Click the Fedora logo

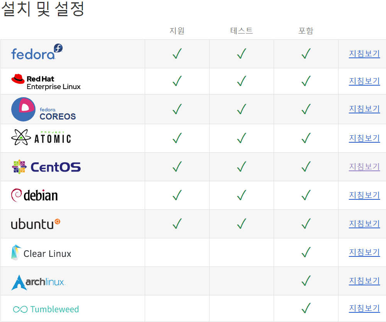[37, 52]
